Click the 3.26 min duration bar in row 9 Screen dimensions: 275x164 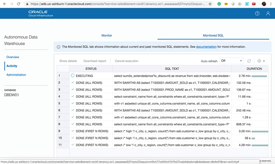260,131
